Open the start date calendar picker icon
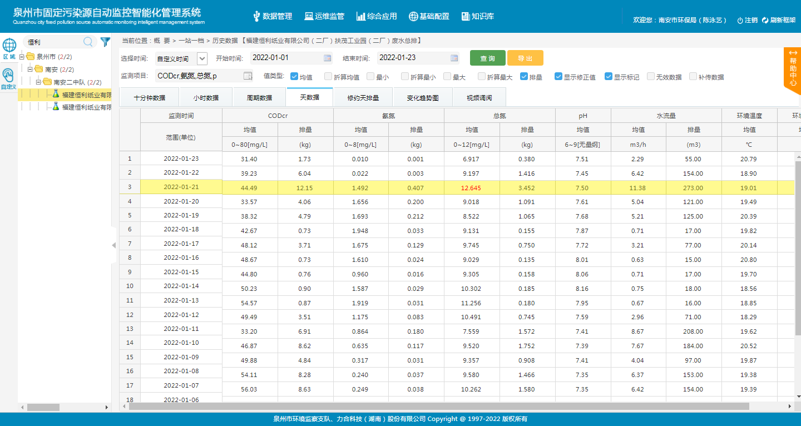This screenshot has height=426, width=801. 328,58
